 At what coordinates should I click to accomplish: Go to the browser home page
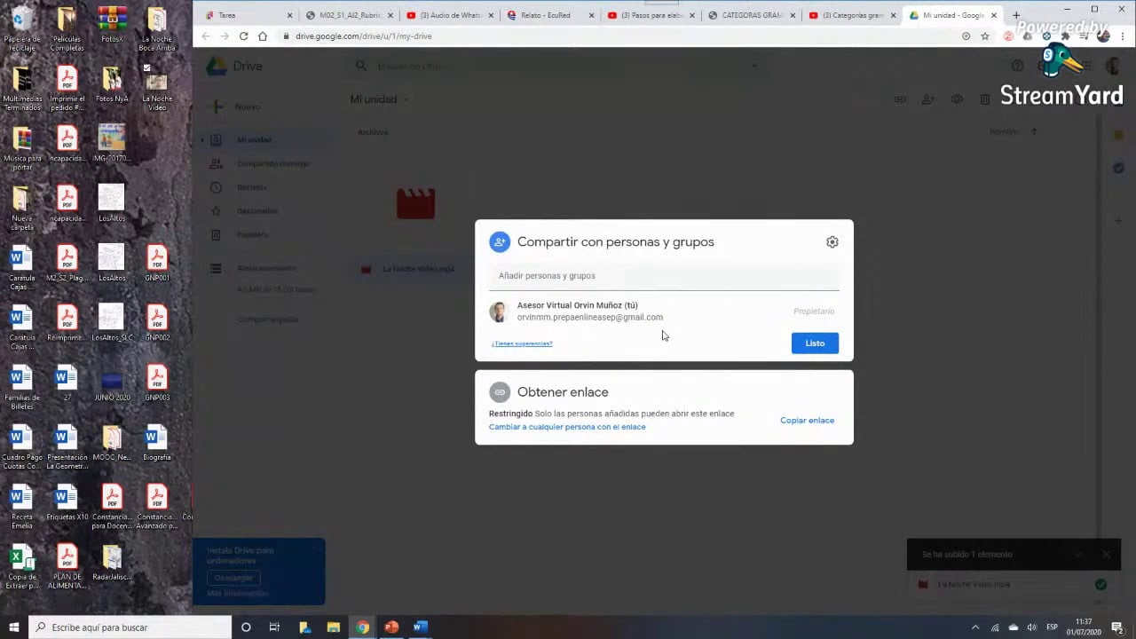coord(263,36)
